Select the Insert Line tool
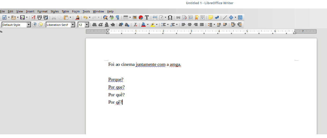Screen dimensions: 327x138 pos(225,17)
